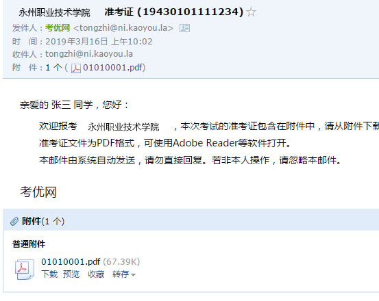This screenshot has height=301, width=379.
Task: Click sender name 考优网
Action: (58, 28)
